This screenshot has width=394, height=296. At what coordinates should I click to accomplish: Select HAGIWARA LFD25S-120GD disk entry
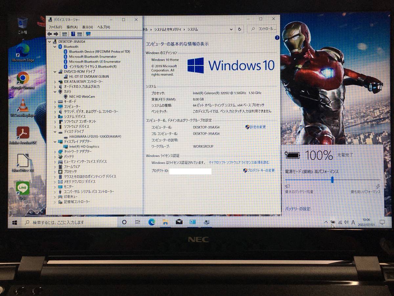(x=95, y=136)
